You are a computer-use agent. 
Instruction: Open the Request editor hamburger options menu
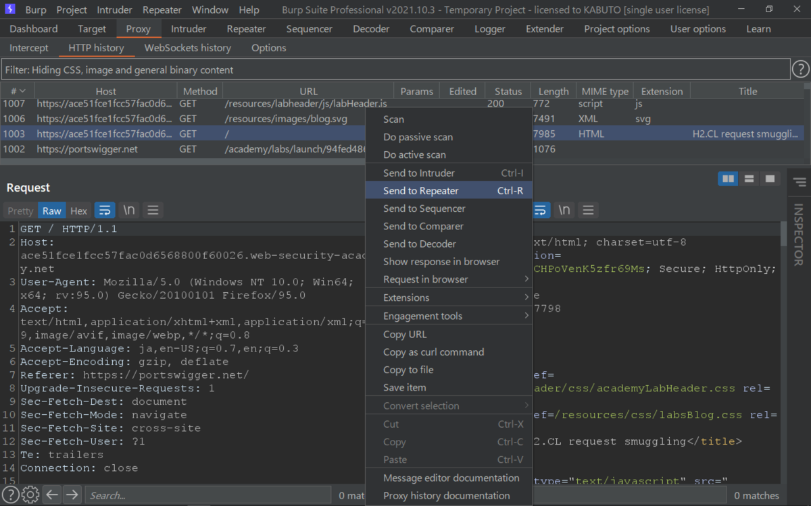153,210
